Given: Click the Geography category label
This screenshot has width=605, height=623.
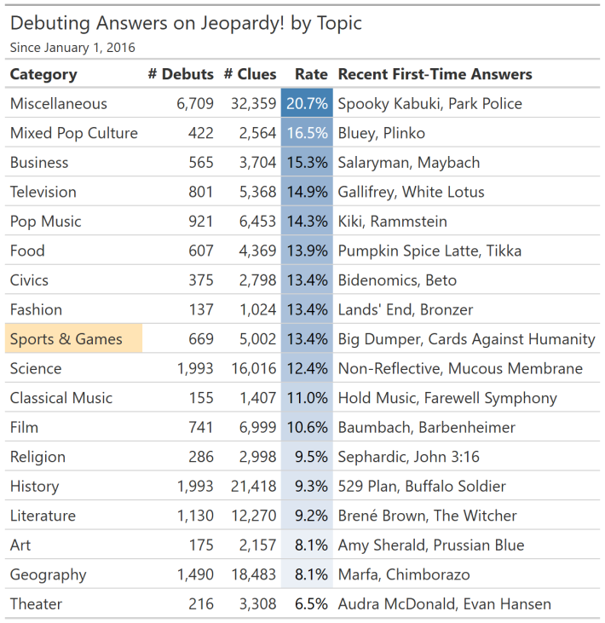Looking at the screenshot, I should 49,574.
